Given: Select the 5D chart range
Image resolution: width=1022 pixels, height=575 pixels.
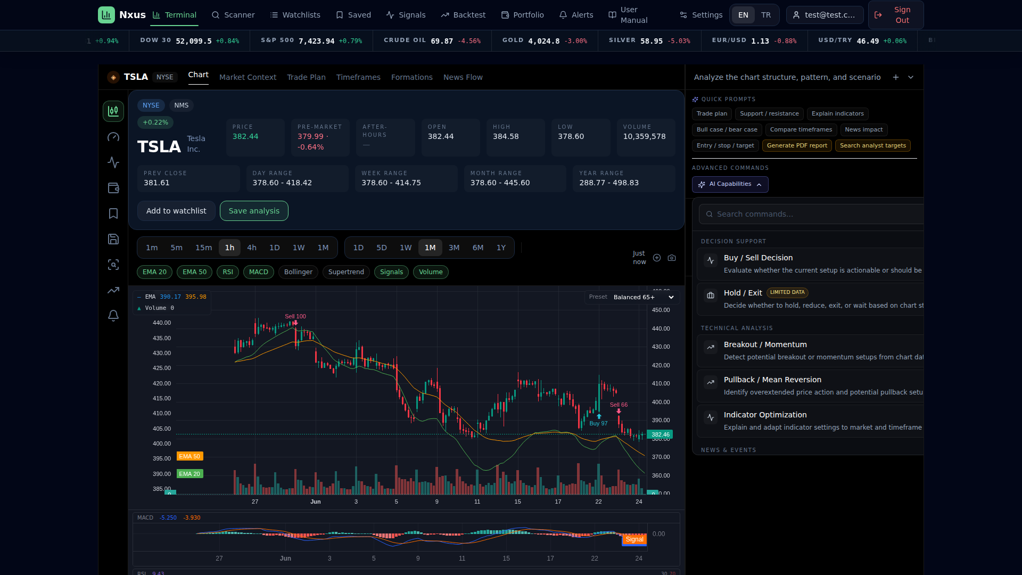Looking at the screenshot, I should 382,248.
